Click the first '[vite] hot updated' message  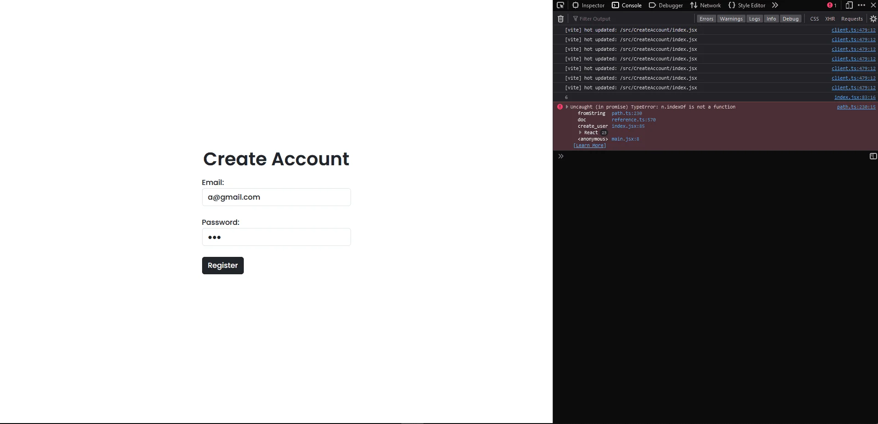(631, 30)
